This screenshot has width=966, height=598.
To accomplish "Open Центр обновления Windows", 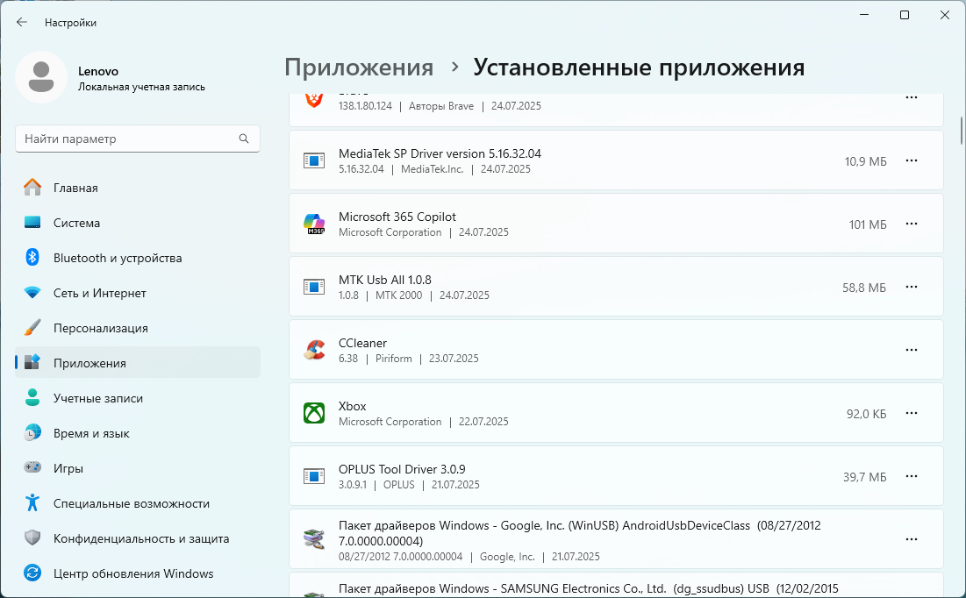I will coord(138,573).
